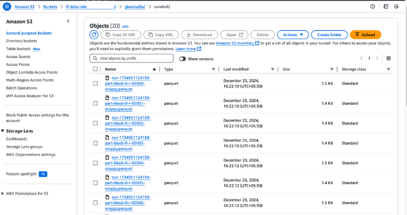Click Create folder button

pos(329,34)
